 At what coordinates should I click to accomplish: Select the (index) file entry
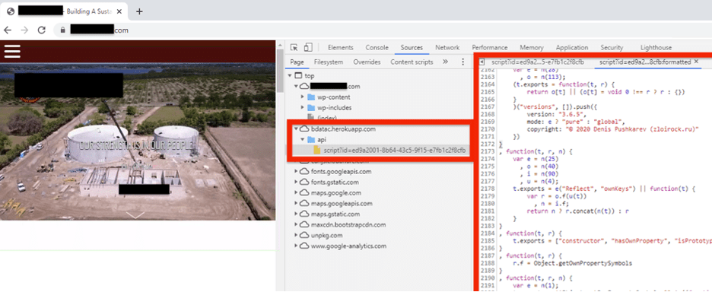(327, 118)
